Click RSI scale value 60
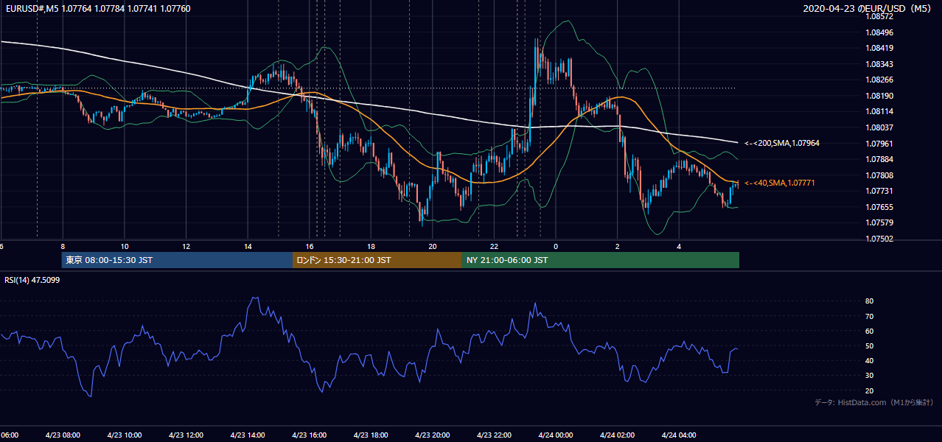This screenshot has height=442, width=942. (870, 331)
